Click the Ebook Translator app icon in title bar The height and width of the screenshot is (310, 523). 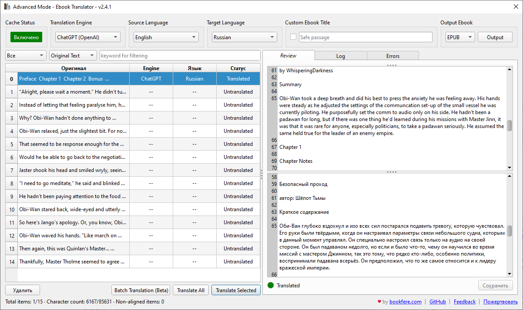click(7, 7)
